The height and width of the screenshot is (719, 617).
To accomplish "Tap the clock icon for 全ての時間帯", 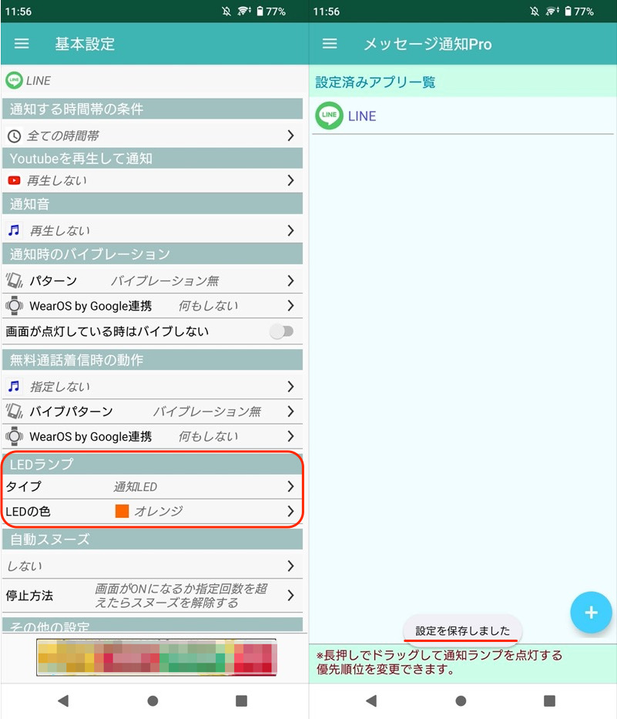I will (x=14, y=136).
